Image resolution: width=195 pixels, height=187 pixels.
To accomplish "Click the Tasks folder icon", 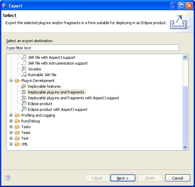I will [17, 127].
